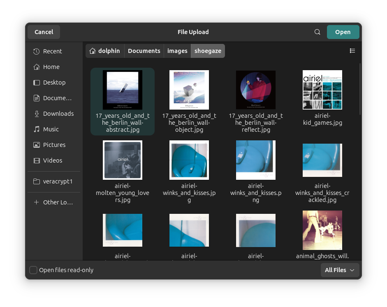Image resolution: width=387 pixels, height=307 pixels.
Task: Click file name airiel-kid_games.jpg
Action: (322, 119)
